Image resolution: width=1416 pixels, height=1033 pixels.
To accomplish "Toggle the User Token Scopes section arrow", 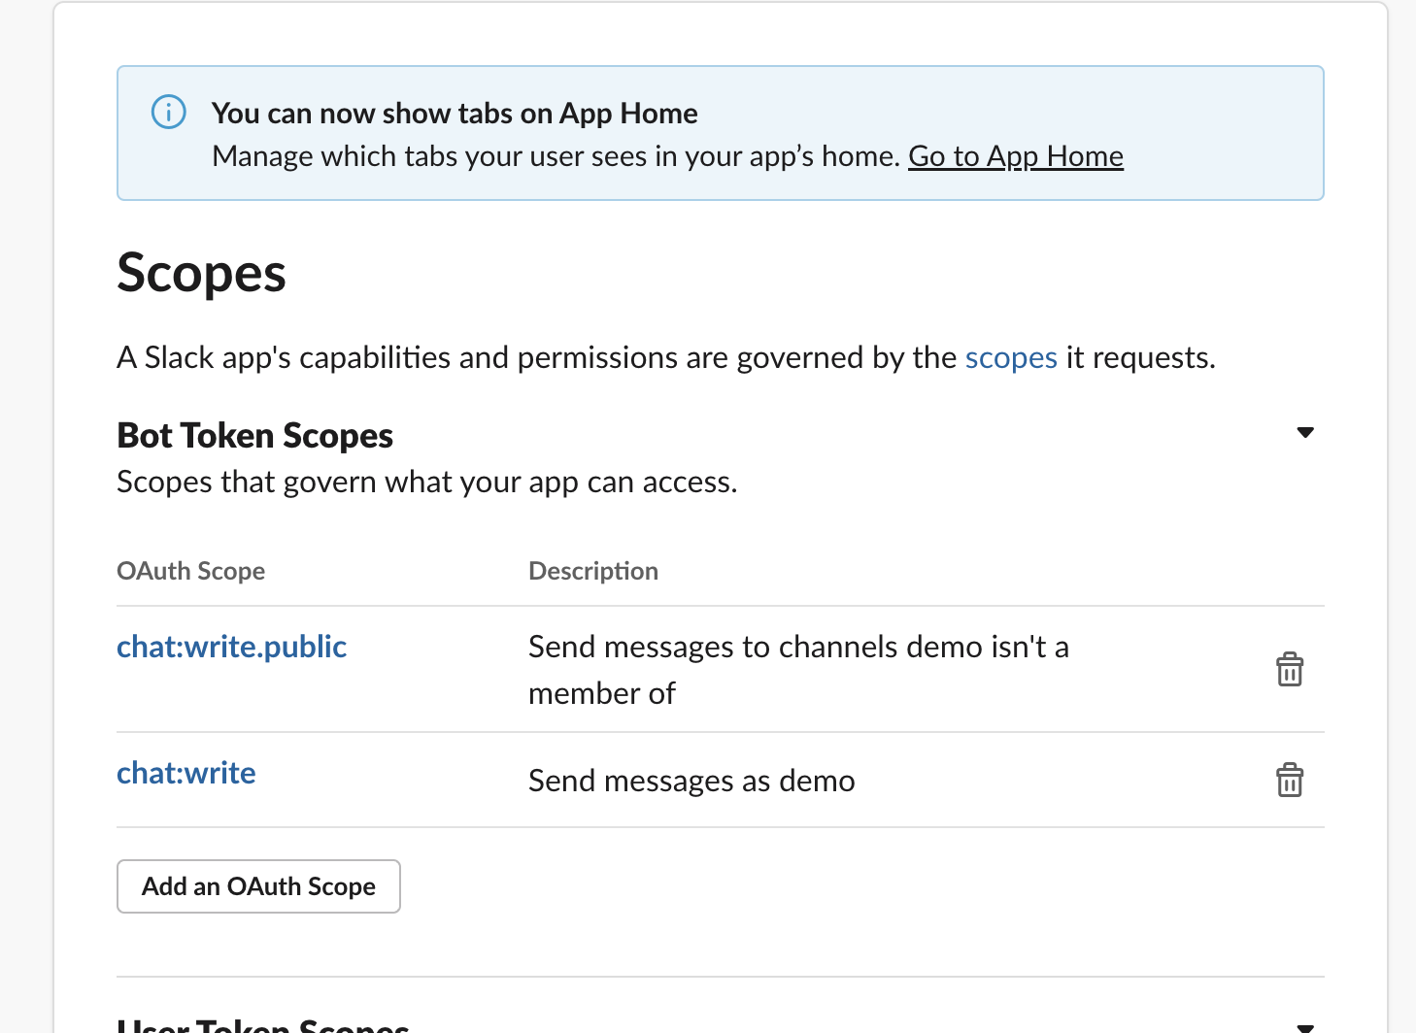I will click(x=1305, y=1027).
